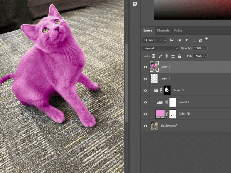The image size is (231, 173).
Task: Hide the Layer 2 visibility eye
Action: pyautogui.click(x=145, y=67)
